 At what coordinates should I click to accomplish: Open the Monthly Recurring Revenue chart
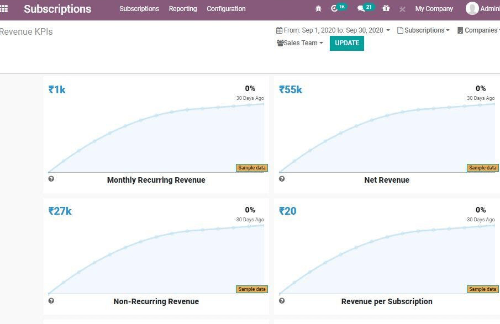pos(156,138)
